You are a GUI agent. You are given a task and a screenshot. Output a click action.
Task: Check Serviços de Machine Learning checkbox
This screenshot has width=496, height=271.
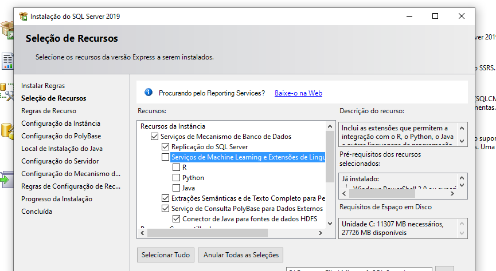click(166, 157)
